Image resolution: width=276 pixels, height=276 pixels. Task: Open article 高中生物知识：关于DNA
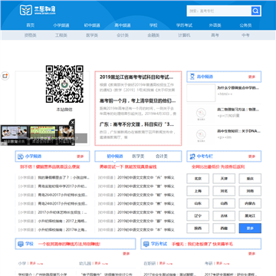tap(238, 131)
